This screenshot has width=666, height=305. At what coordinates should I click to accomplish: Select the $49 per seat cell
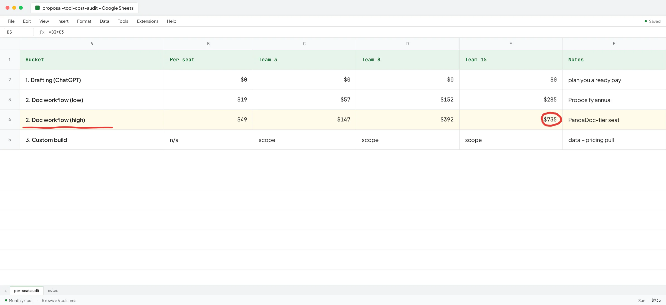(208, 120)
